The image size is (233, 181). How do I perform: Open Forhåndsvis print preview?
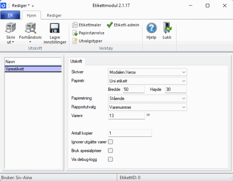[x=30, y=29]
